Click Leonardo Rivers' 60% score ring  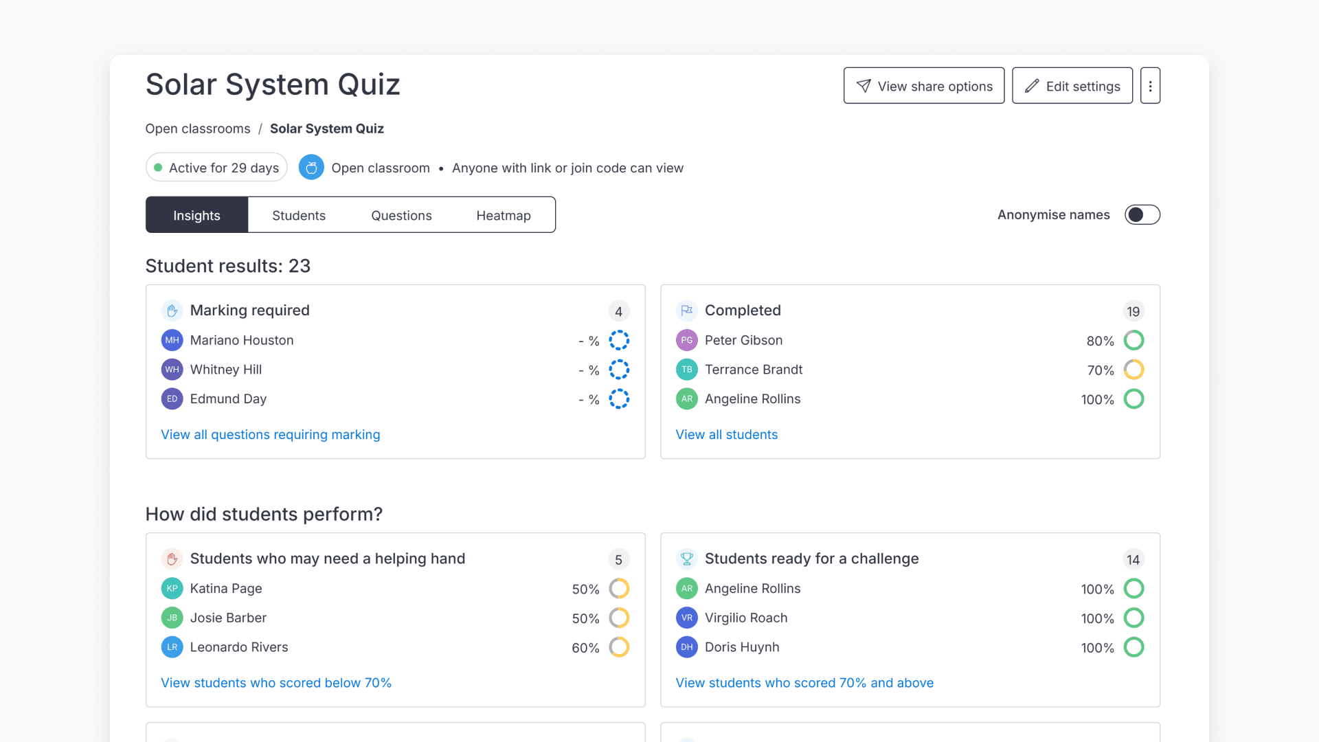tap(619, 648)
